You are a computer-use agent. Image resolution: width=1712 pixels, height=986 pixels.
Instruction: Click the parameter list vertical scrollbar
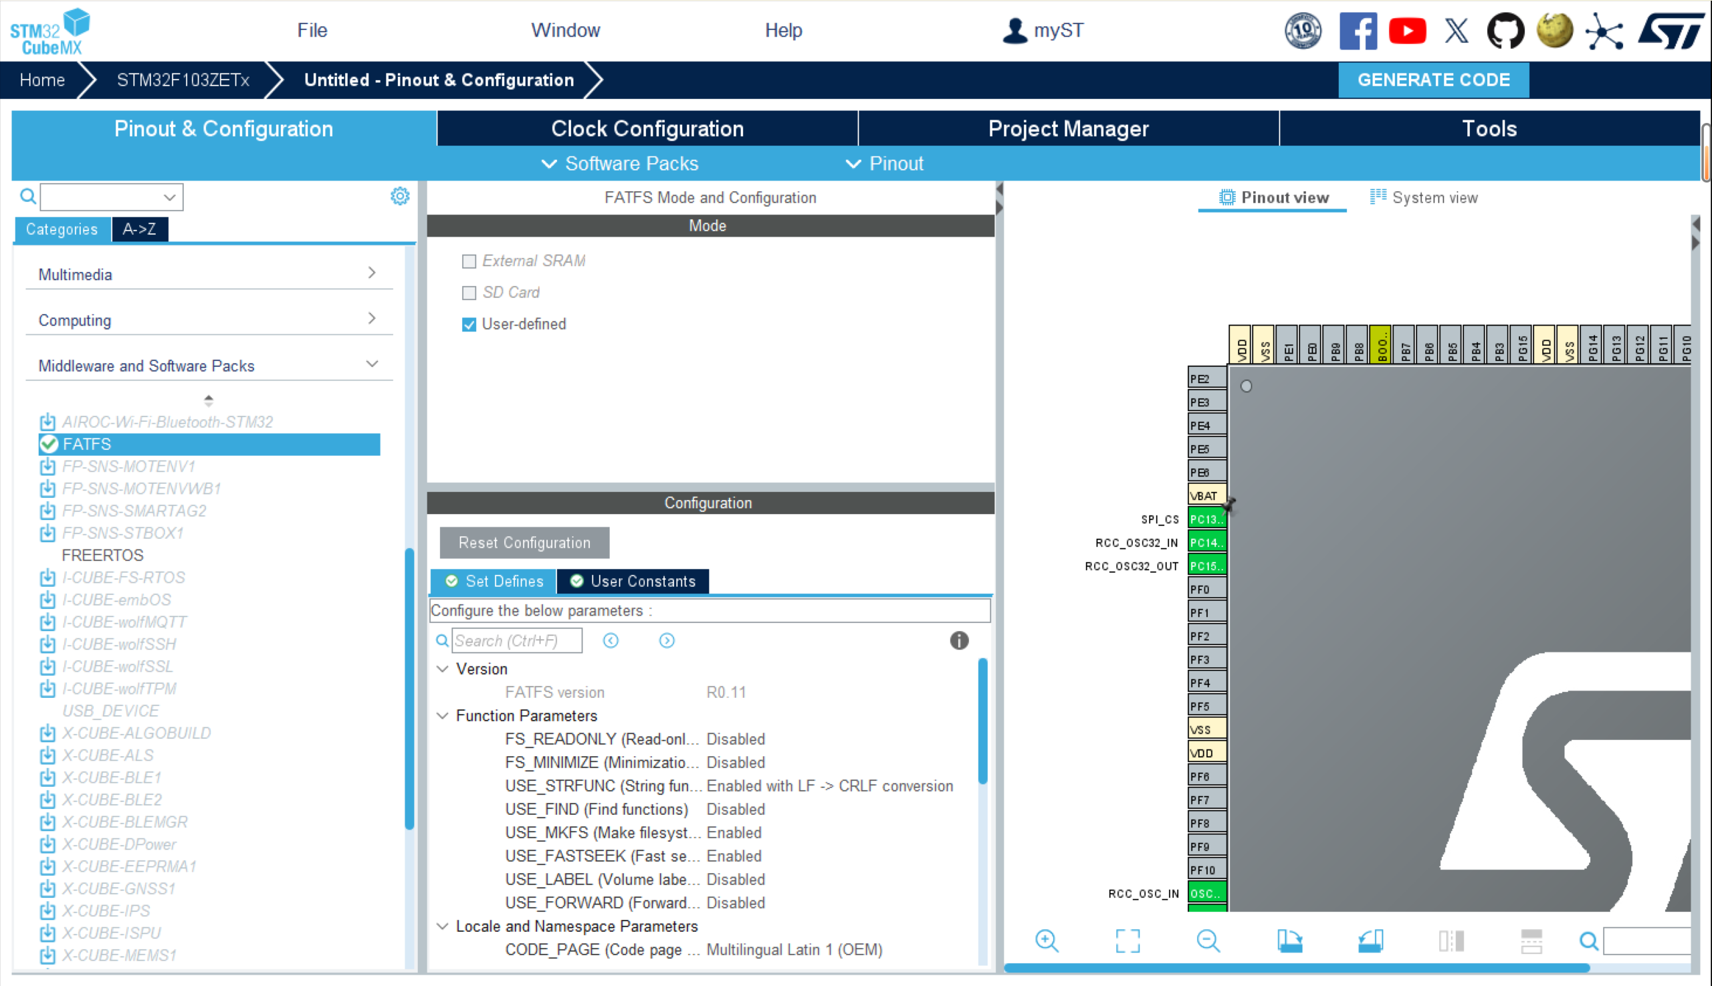[982, 721]
